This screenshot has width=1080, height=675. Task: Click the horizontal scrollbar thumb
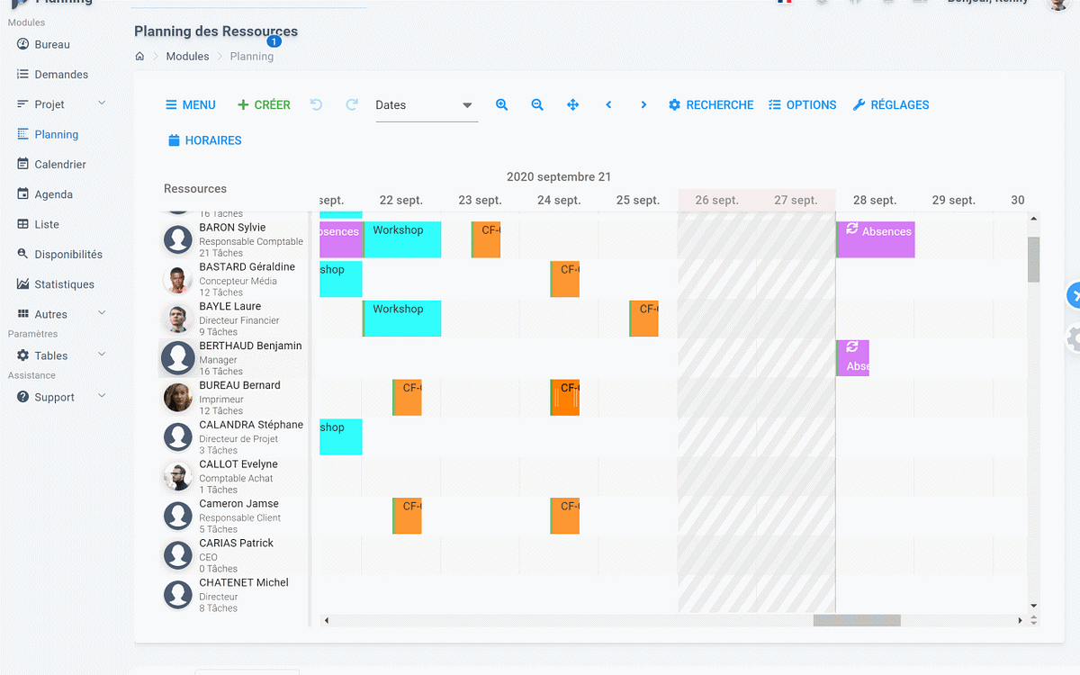(x=857, y=620)
